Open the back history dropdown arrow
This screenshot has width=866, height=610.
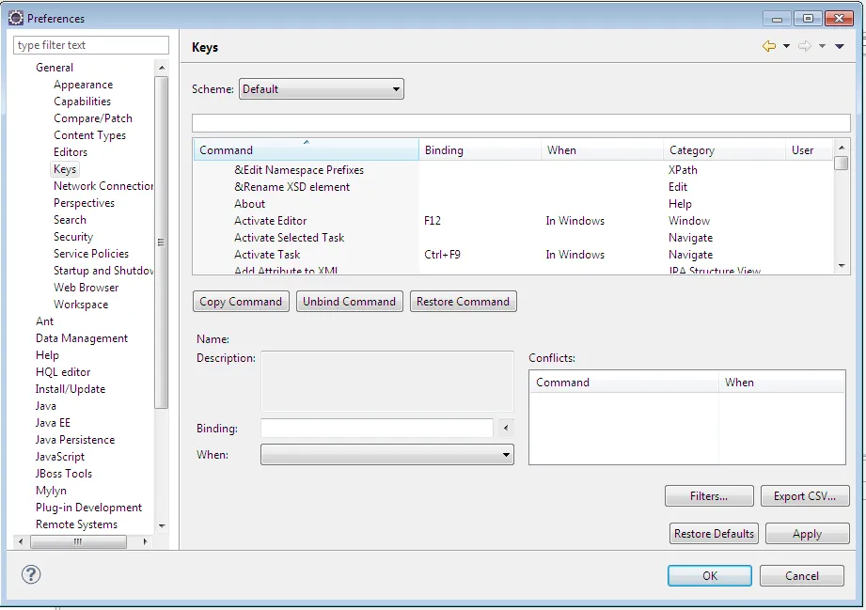point(786,46)
